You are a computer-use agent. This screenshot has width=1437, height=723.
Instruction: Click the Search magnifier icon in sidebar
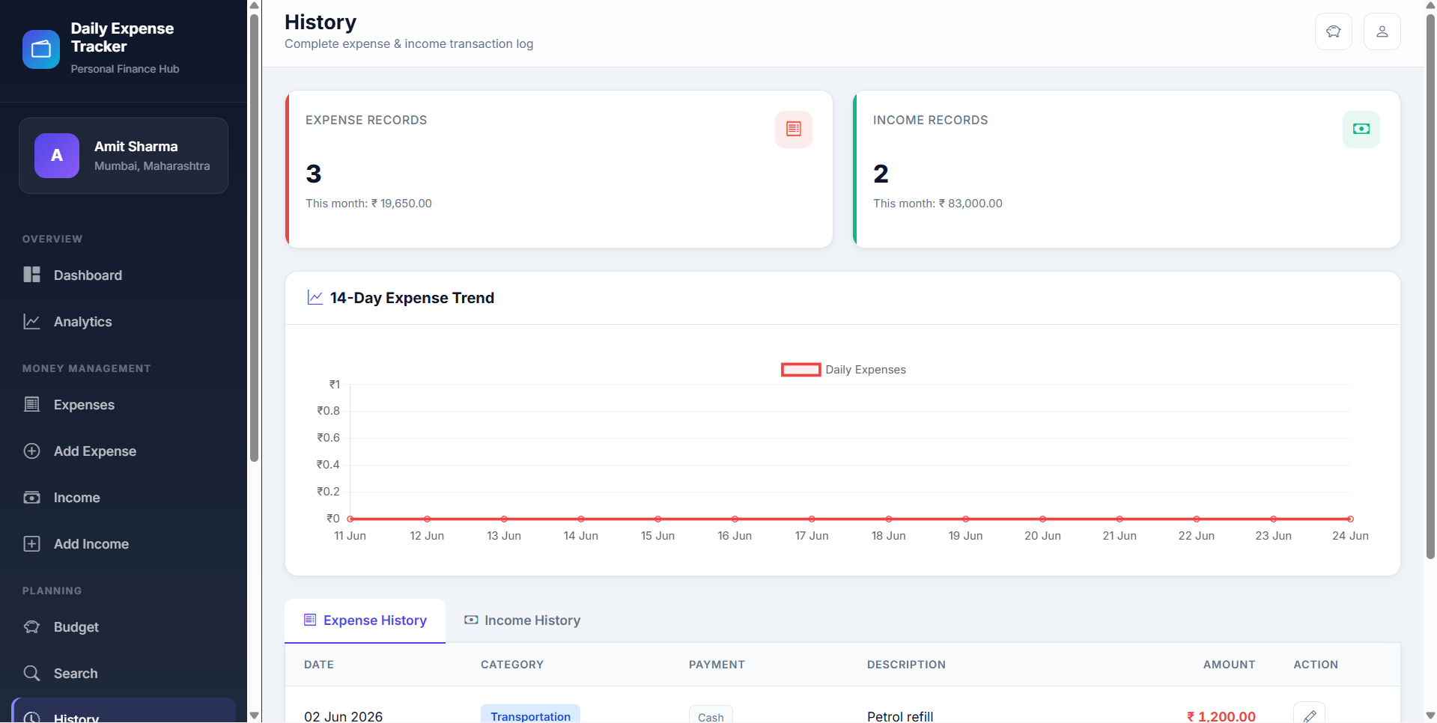(x=31, y=674)
